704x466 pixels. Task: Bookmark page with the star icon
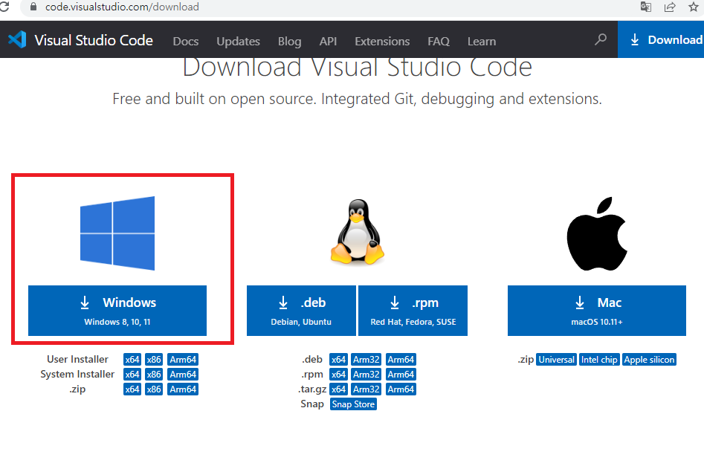pyautogui.click(x=694, y=7)
